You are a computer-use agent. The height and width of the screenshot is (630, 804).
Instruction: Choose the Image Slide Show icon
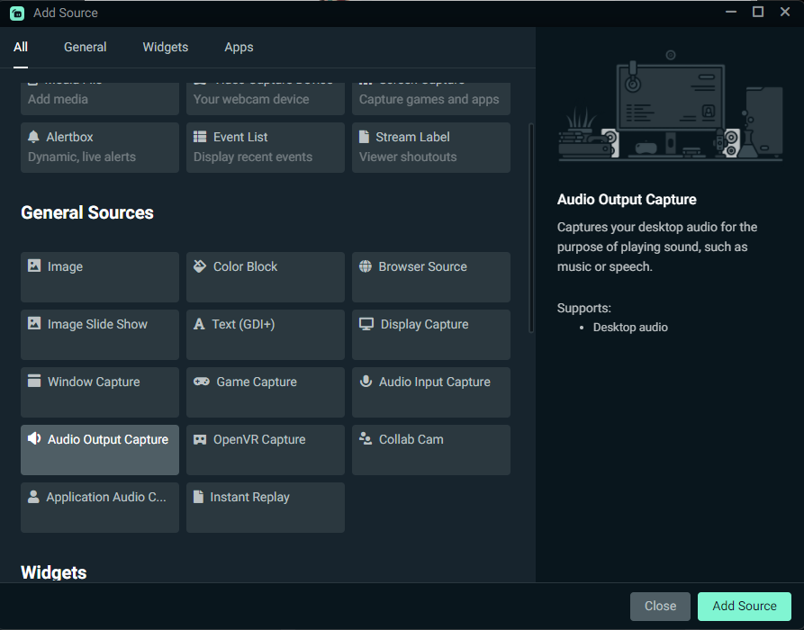coord(34,323)
